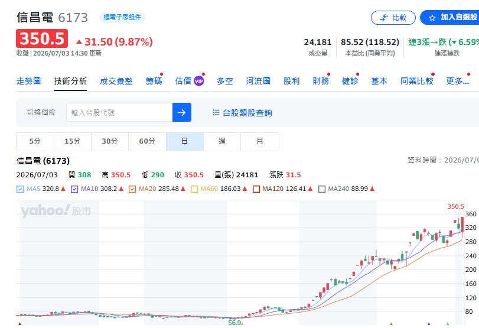The width and height of the screenshot is (479, 328).
Task: Toggle the MA10 checkbox
Action: (74, 189)
